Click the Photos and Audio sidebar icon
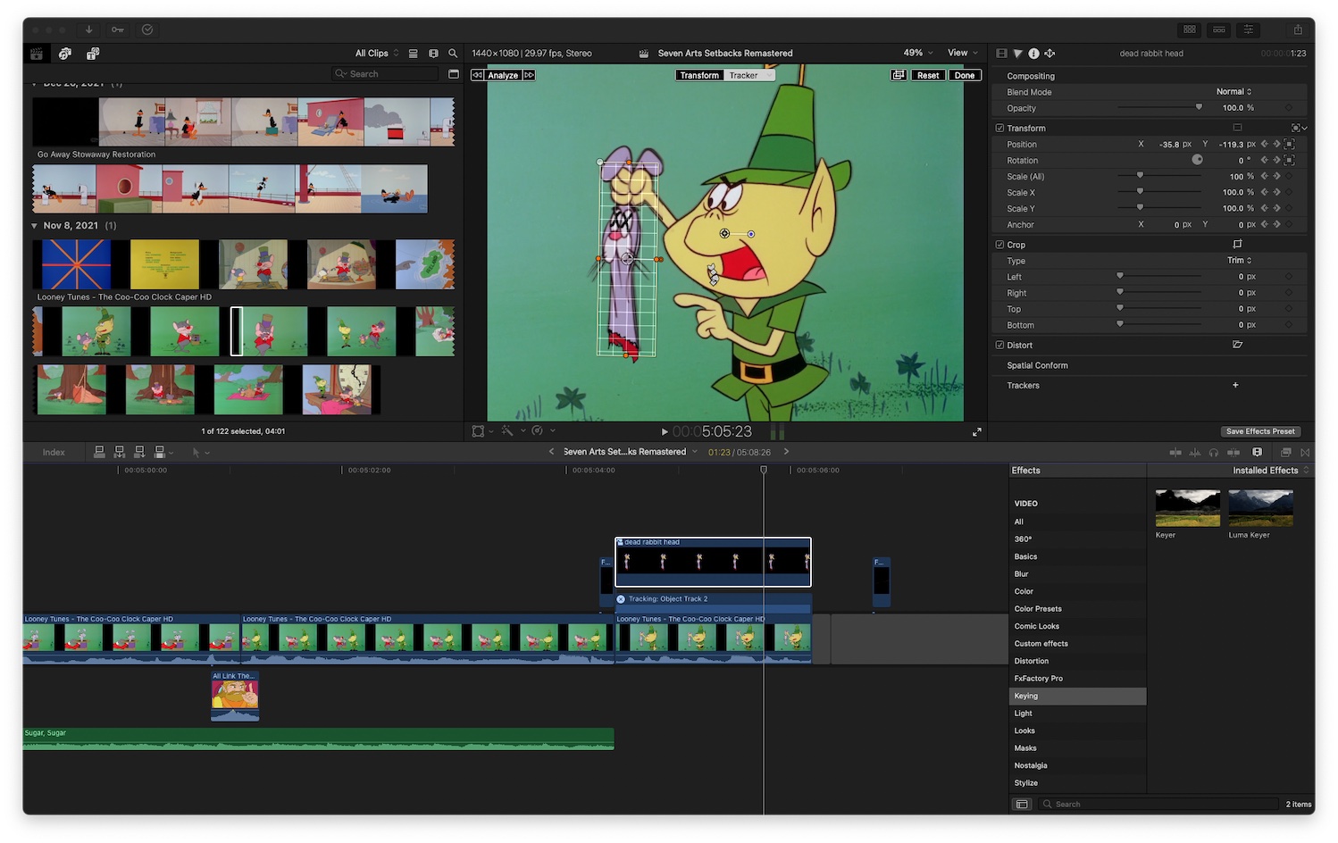 [64, 54]
